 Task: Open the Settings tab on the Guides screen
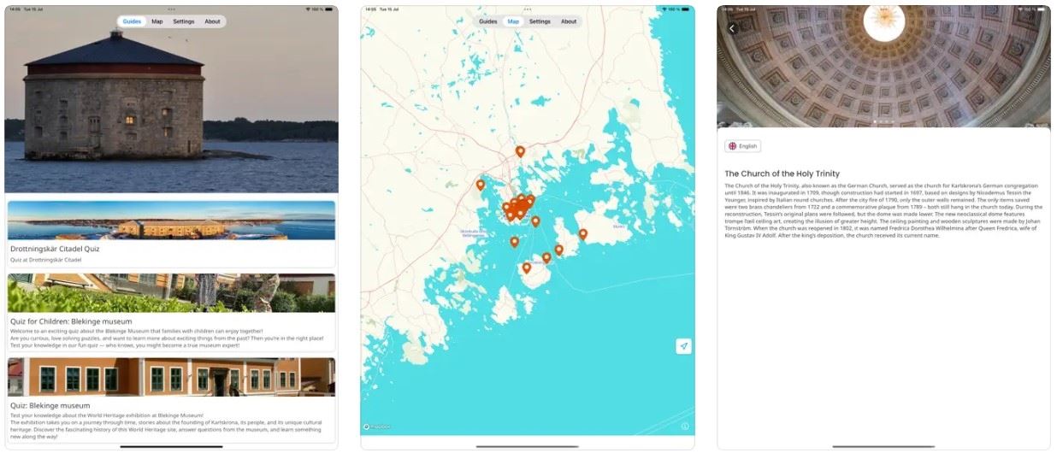(184, 21)
